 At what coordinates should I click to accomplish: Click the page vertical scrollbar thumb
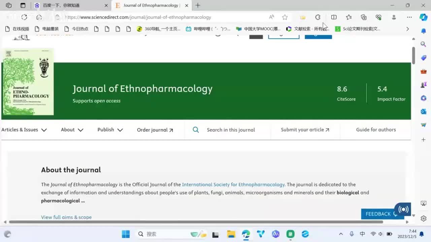point(413,55)
